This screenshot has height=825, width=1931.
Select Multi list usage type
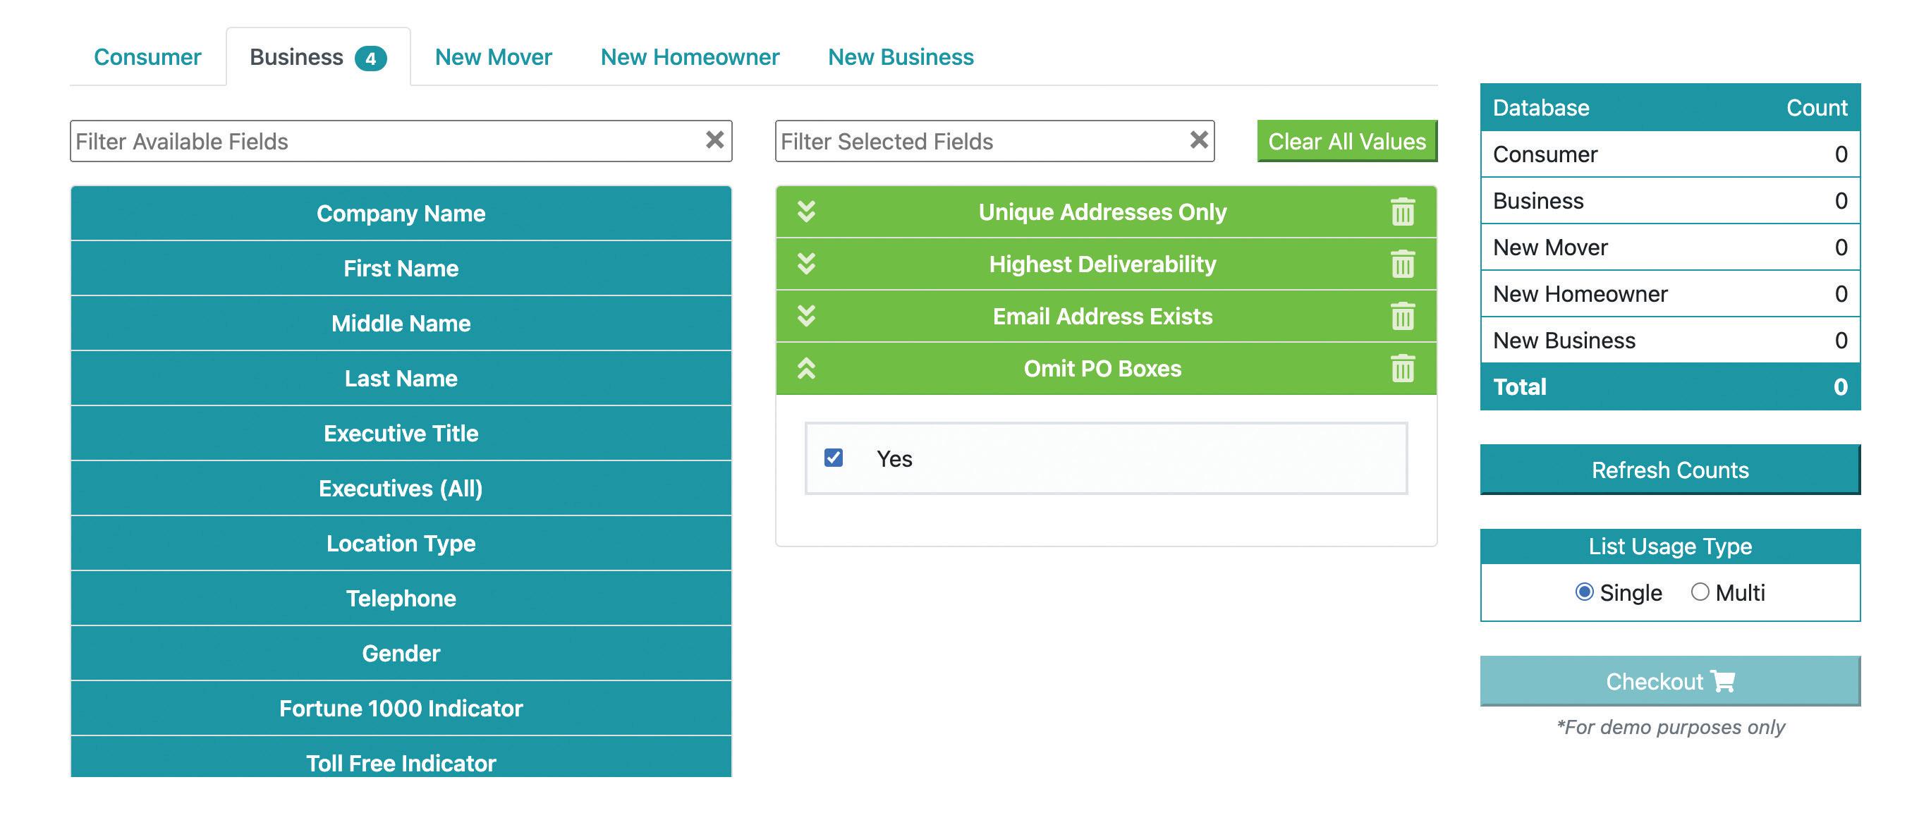click(1700, 592)
